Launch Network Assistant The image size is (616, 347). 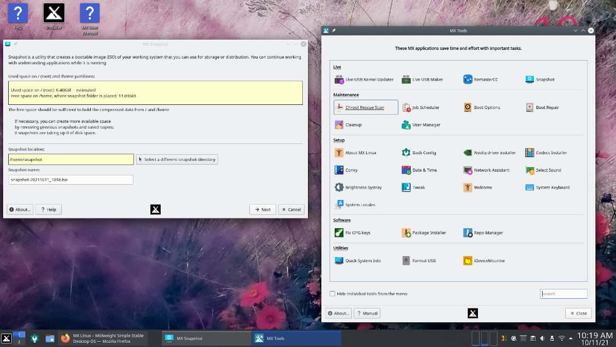(486, 170)
